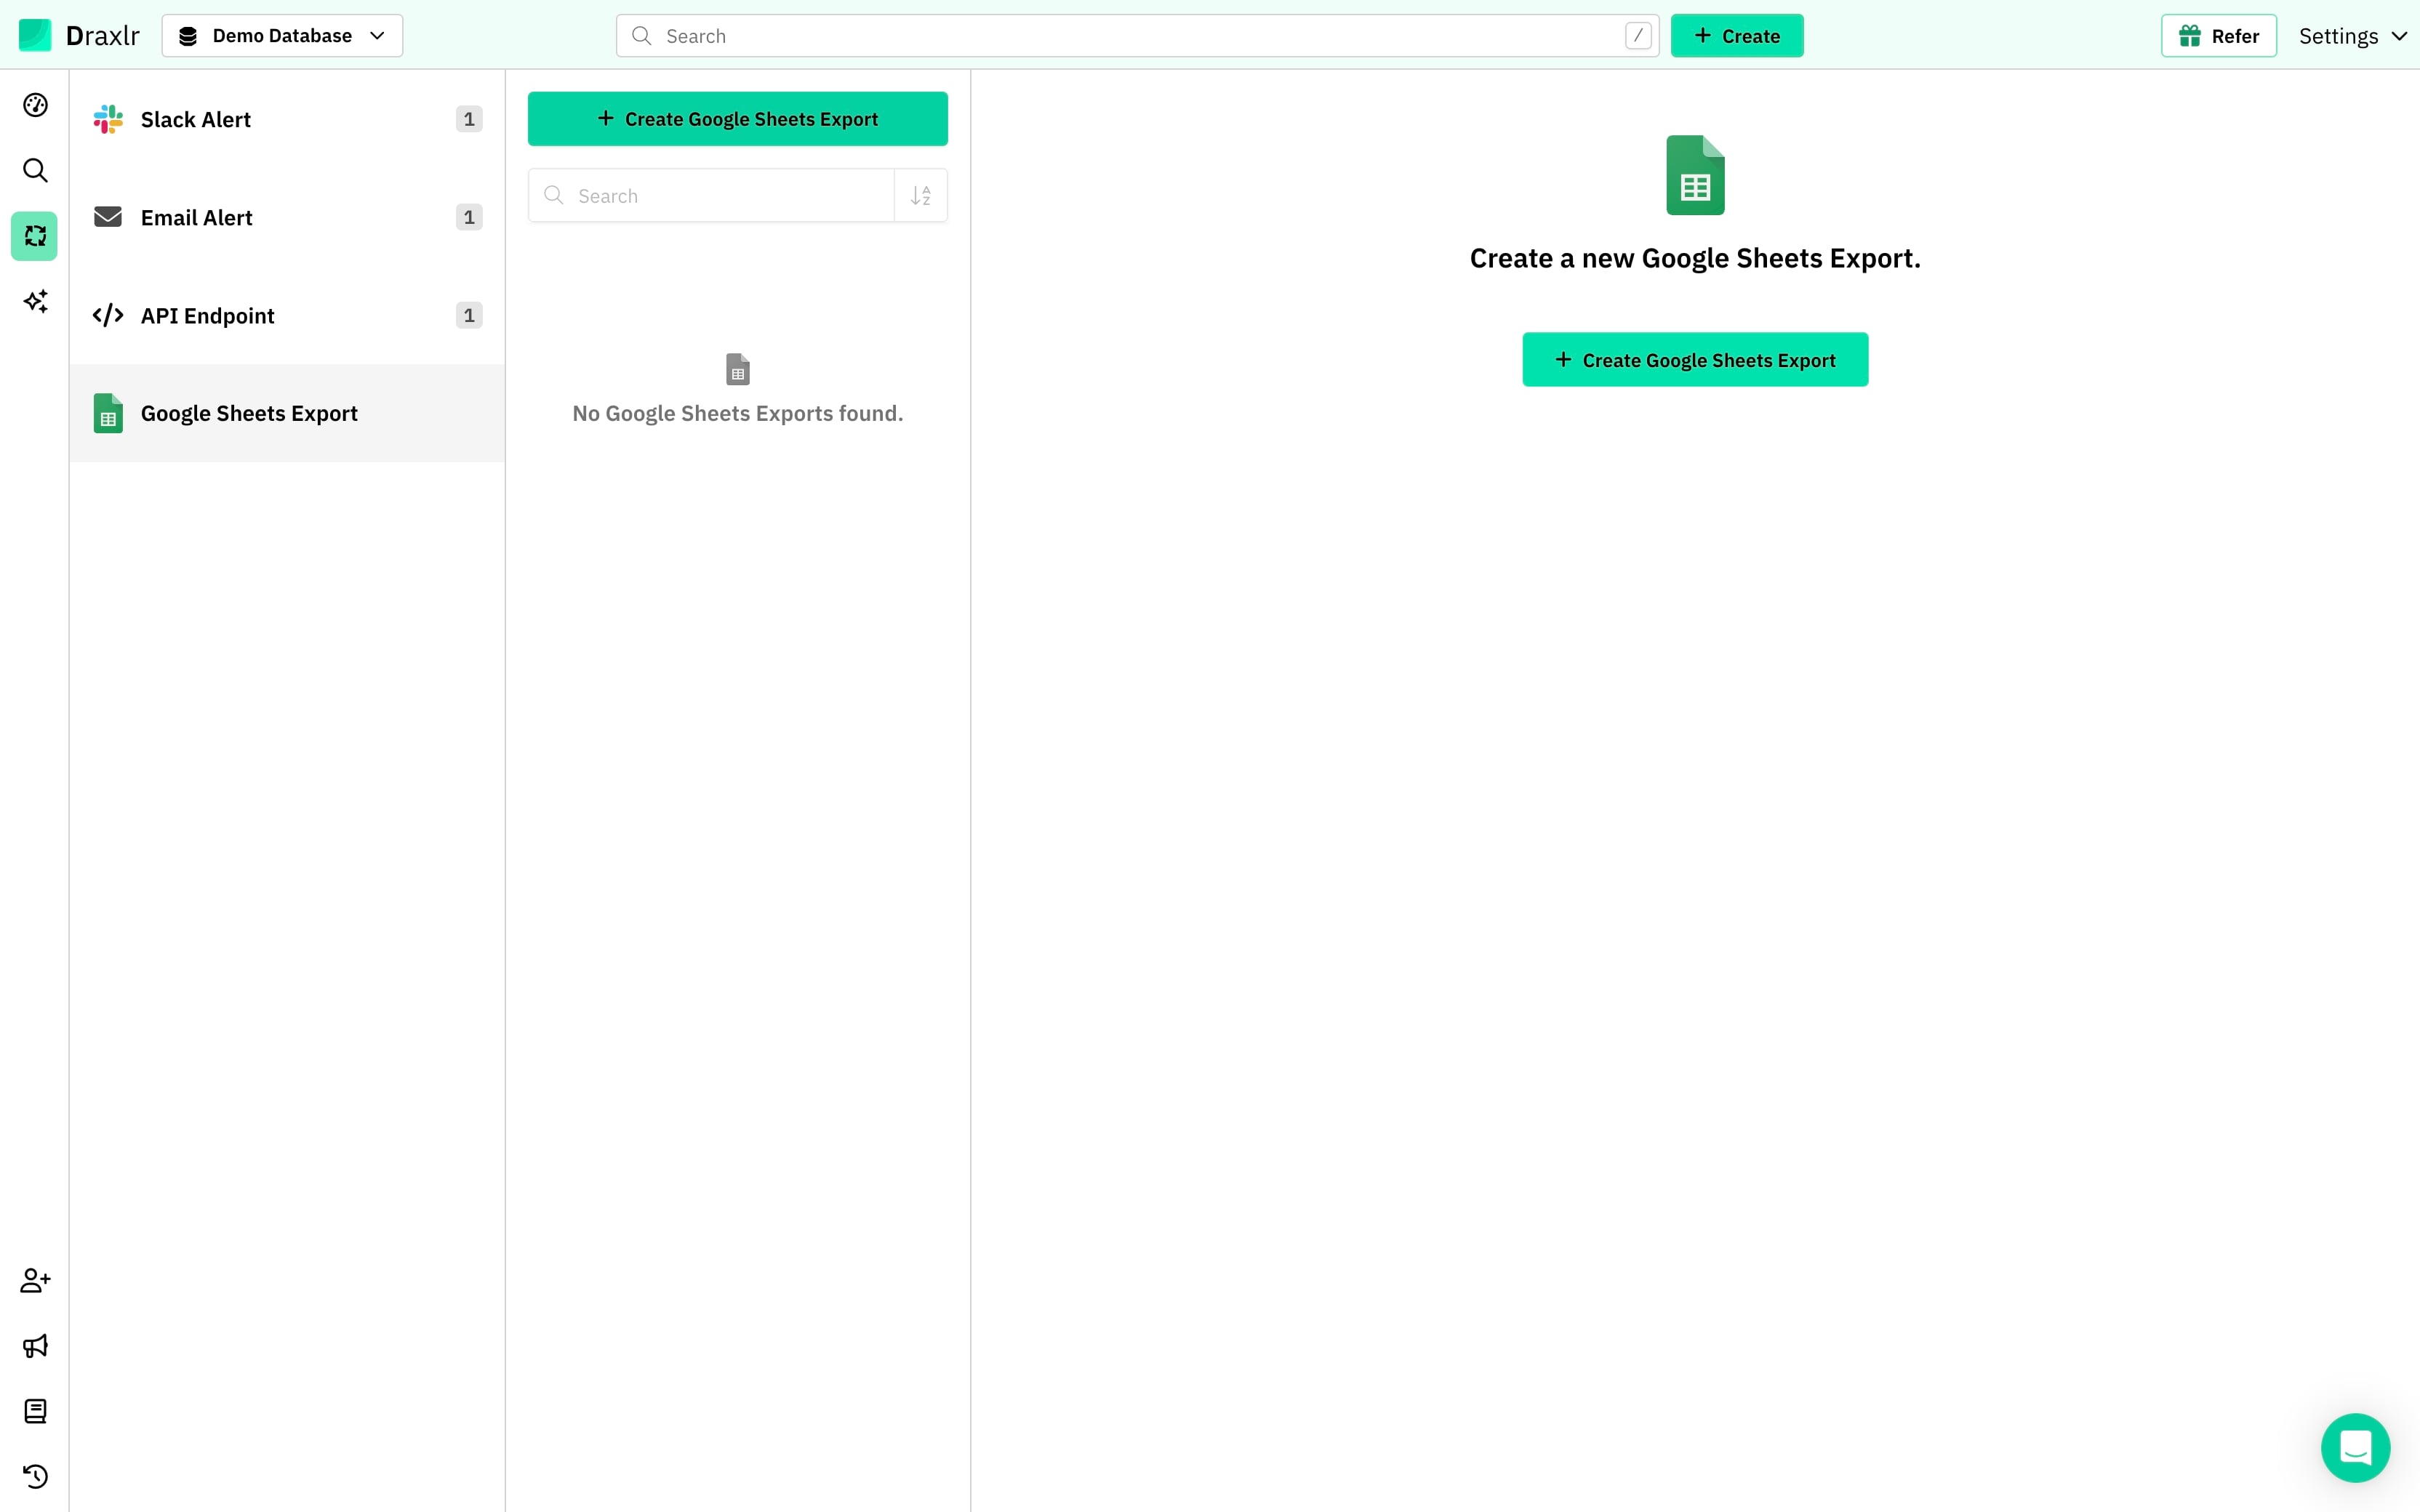
Task: Select Slack Alert in the list
Action: coord(287,119)
